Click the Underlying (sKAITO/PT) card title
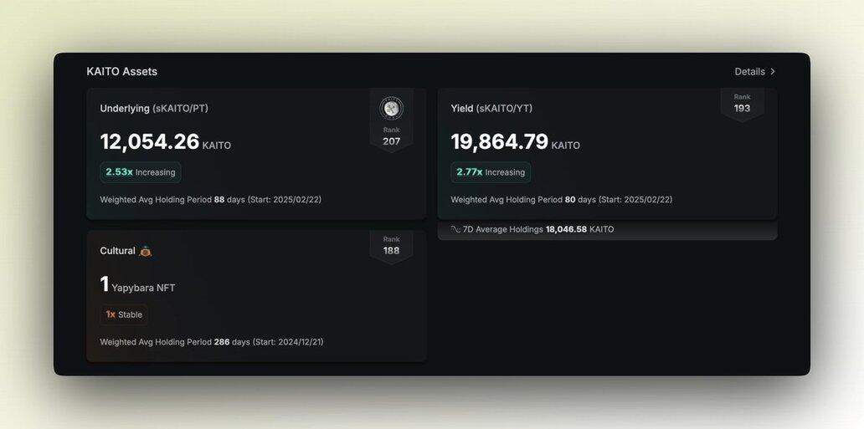 (155, 108)
